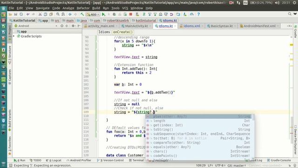Click the Back navigation arrow
The image size is (298, 168).
(x=70, y=14)
